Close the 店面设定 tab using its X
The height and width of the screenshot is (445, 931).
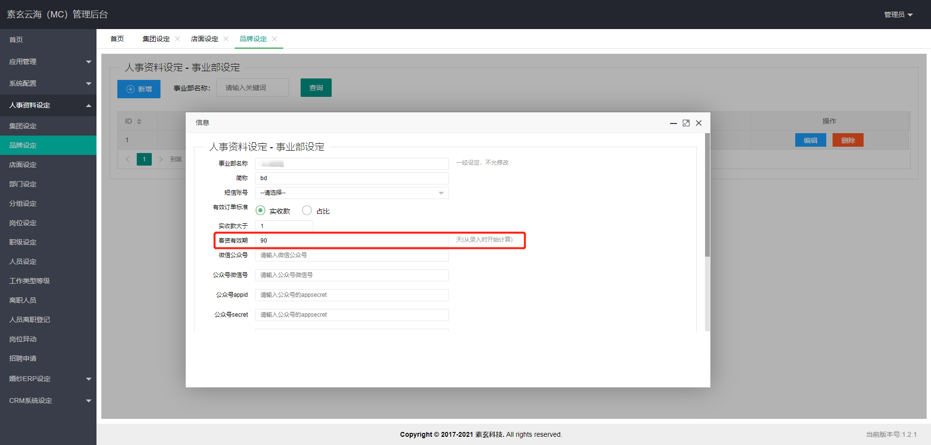226,39
